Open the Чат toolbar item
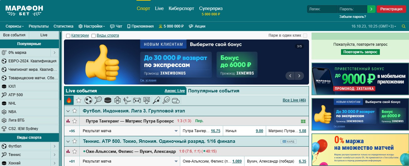The image size is (409, 166). coord(116,26)
